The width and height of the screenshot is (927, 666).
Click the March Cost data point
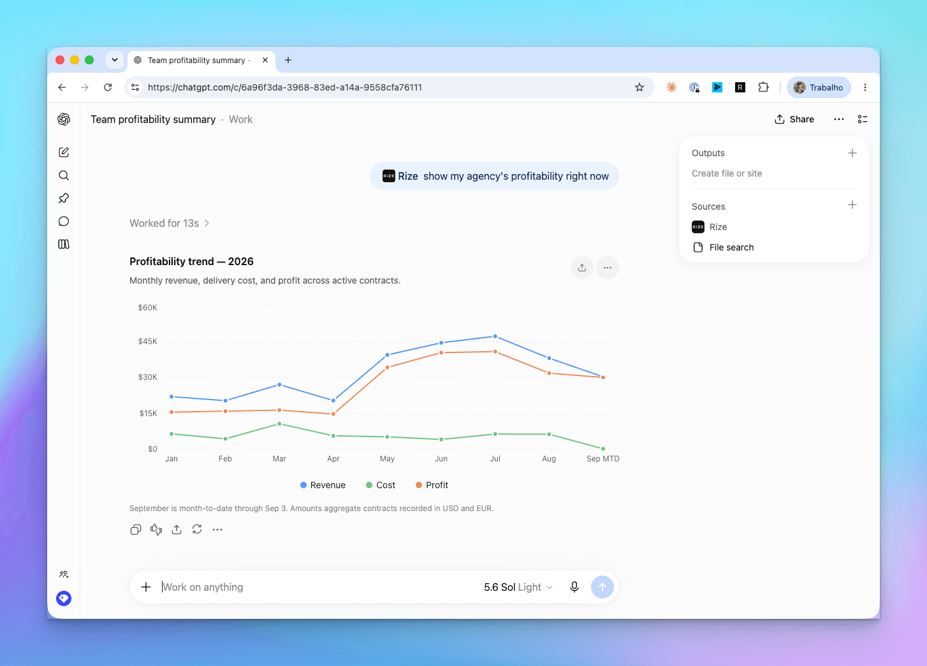coord(279,424)
